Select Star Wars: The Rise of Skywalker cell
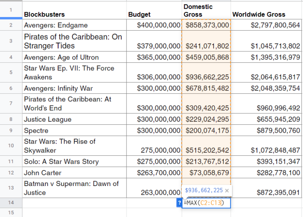This screenshot has width=303, height=217. coord(74,146)
